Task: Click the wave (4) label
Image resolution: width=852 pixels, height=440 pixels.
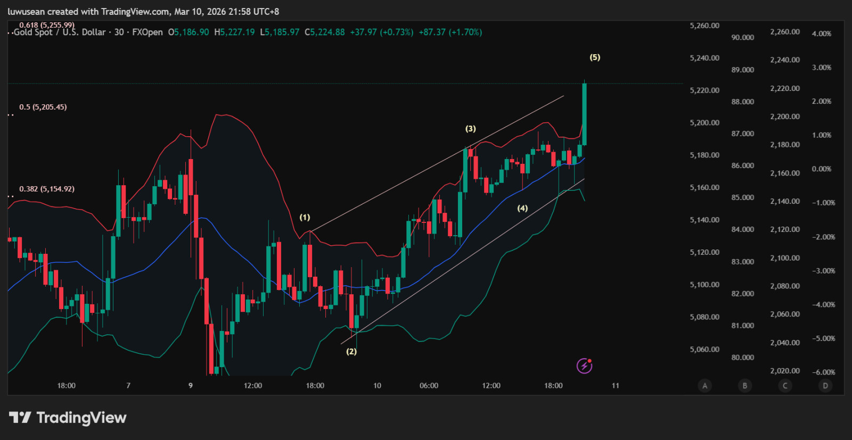Action: point(522,208)
